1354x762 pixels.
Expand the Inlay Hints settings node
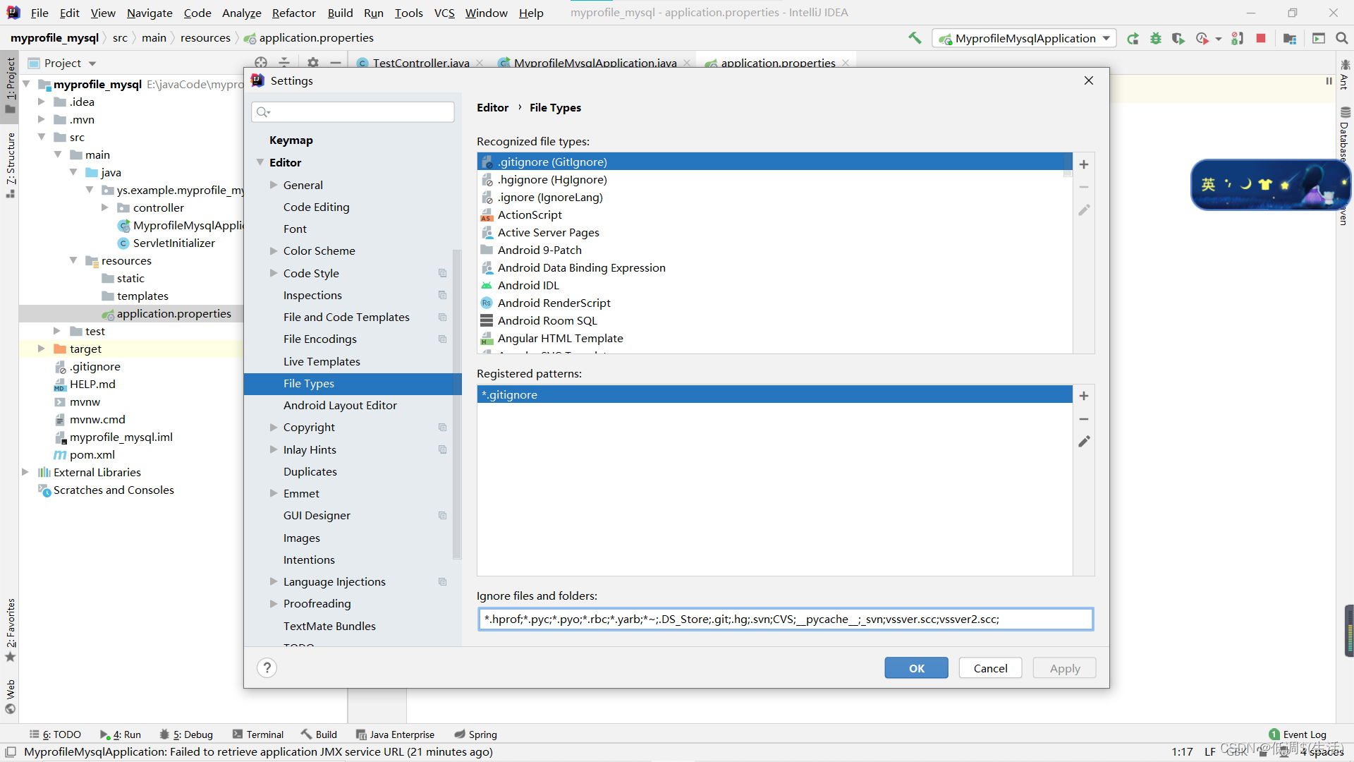(x=274, y=449)
